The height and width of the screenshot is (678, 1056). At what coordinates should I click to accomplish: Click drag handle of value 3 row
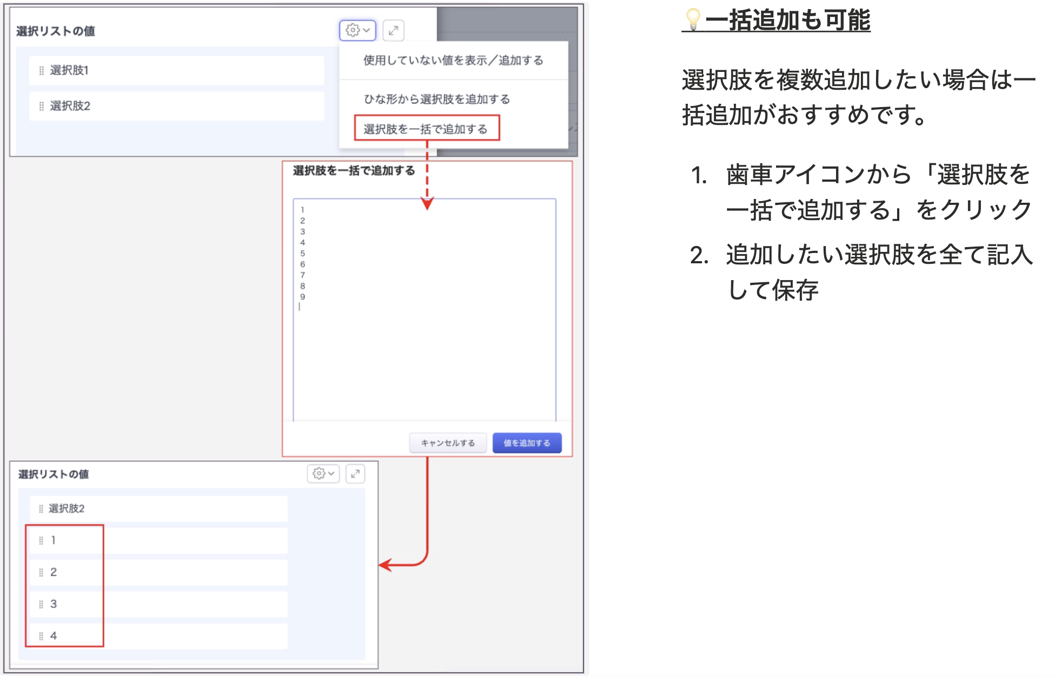[x=41, y=604]
